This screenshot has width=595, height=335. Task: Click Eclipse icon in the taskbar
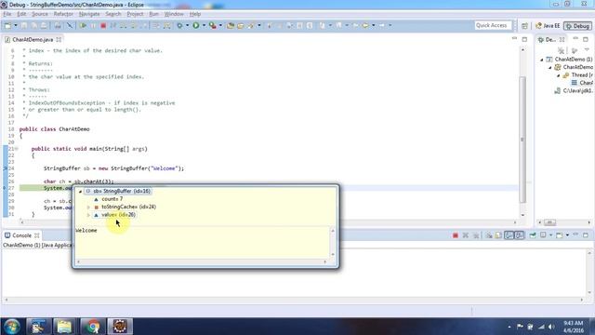(x=120, y=327)
